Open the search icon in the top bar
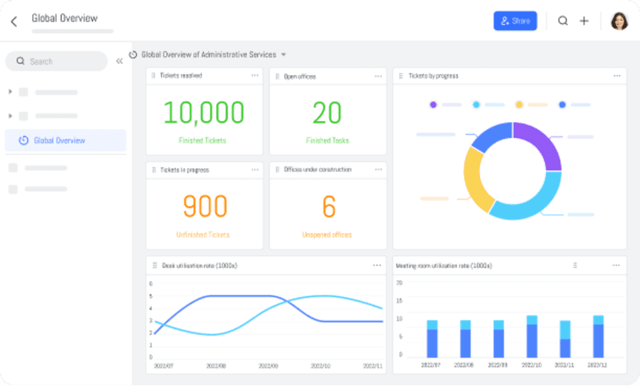Image resolution: width=640 pixels, height=386 pixels. (x=563, y=21)
